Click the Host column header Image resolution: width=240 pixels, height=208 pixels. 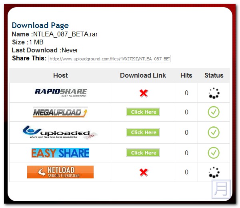coord(60,75)
